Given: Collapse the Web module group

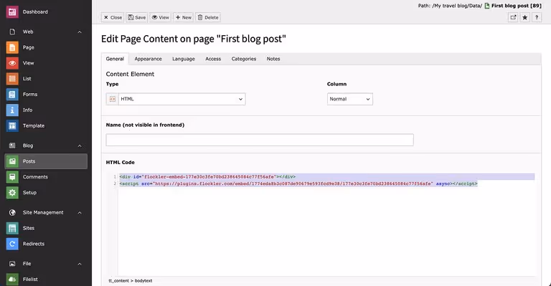Looking at the screenshot, I should [80, 32].
